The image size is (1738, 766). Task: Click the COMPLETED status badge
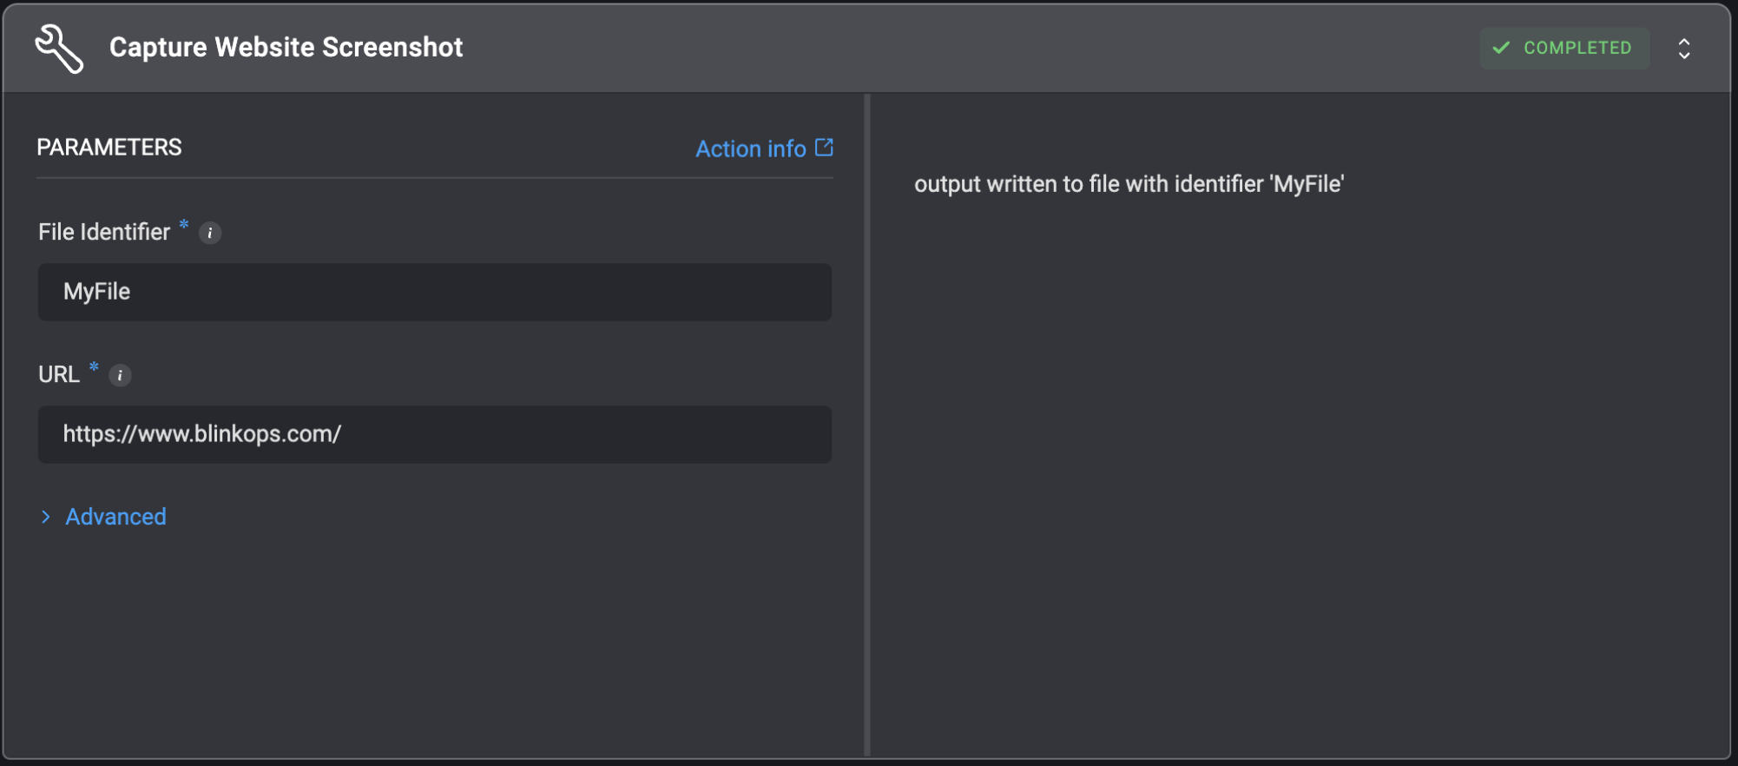pyautogui.click(x=1564, y=48)
